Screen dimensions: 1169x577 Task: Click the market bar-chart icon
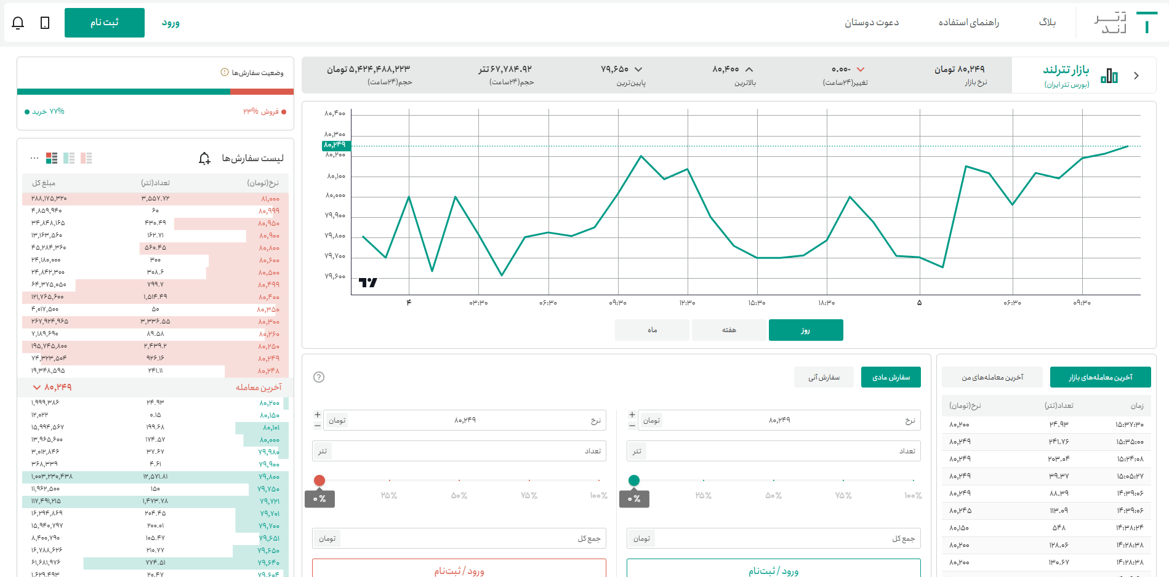point(1109,76)
